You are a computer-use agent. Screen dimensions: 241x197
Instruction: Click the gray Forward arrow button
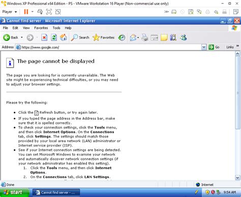[x=30, y=38]
